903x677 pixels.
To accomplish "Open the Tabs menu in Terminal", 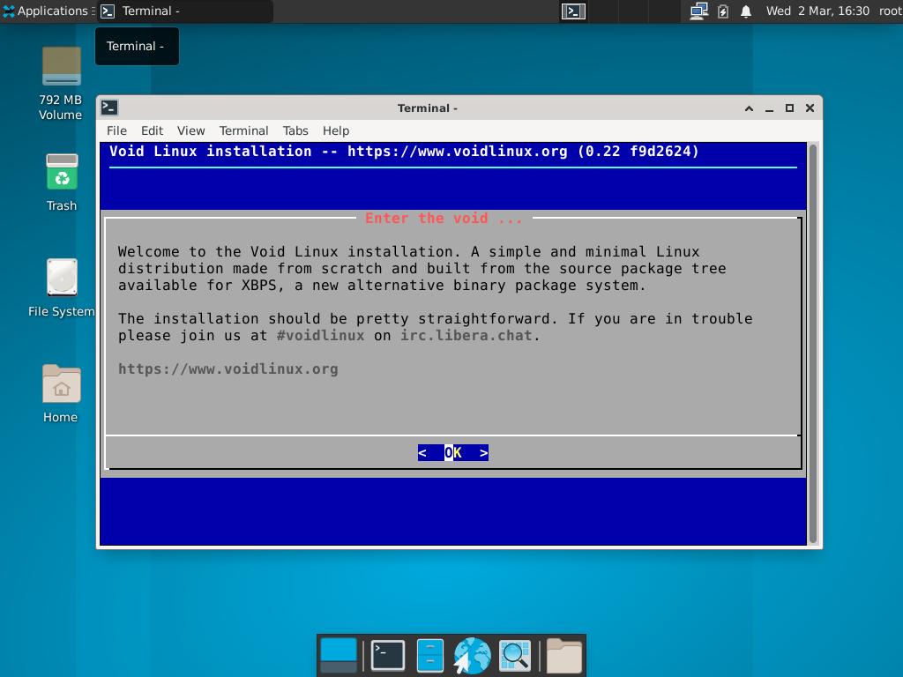I will pos(295,130).
